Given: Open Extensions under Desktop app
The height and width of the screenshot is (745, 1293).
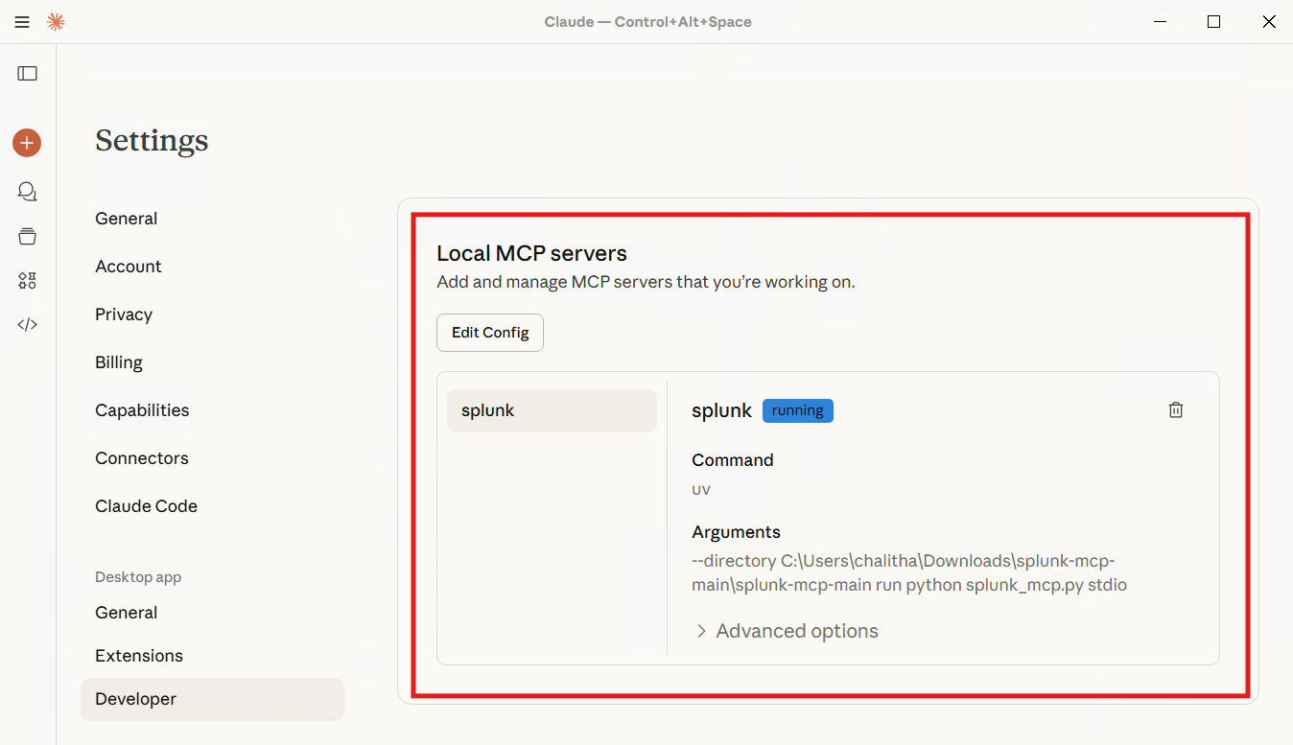Looking at the screenshot, I should [139, 656].
